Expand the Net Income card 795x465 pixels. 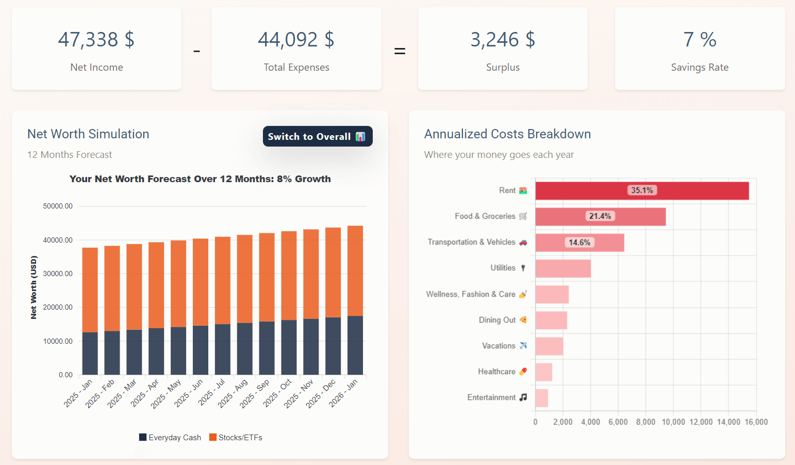tap(96, 49)
